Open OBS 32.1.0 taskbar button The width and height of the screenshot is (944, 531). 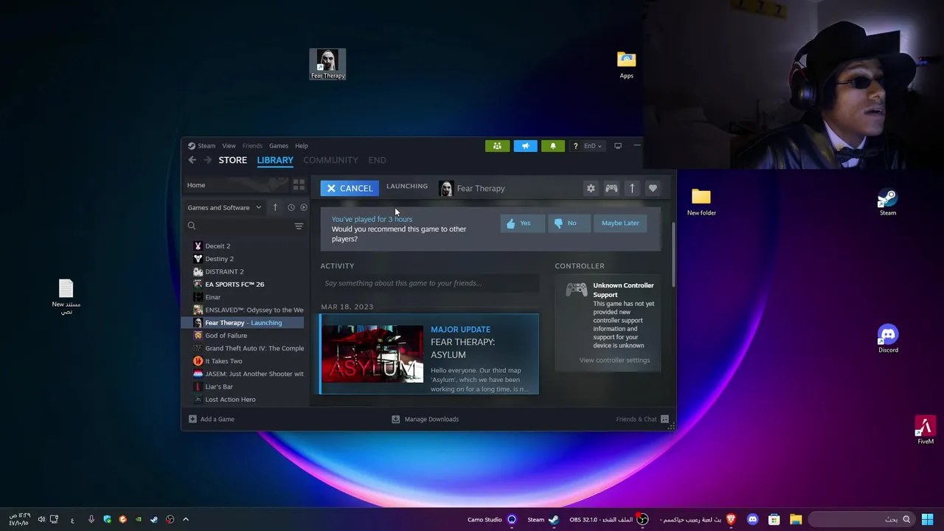(x=609, y=520)
